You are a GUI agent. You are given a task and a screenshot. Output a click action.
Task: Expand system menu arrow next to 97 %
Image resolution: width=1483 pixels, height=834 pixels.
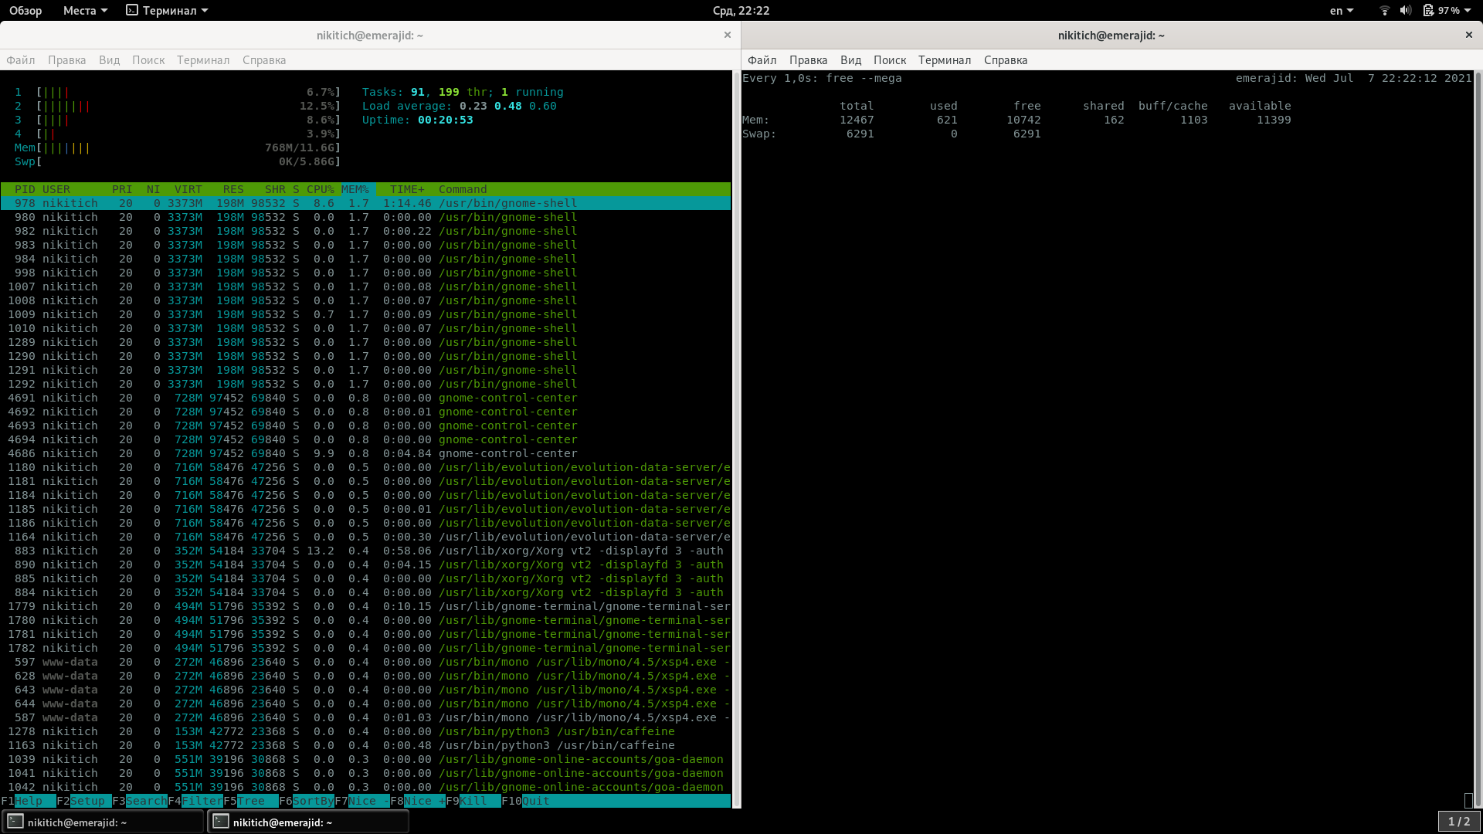point(1468,11)
